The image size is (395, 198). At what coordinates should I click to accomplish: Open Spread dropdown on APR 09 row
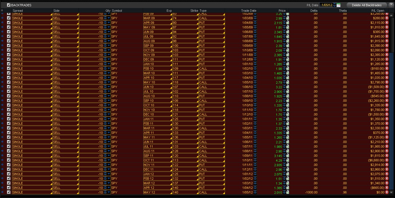[x=51, y=23]
